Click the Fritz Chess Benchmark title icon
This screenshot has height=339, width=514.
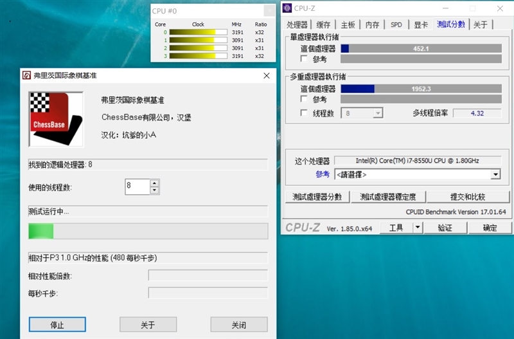26,75
